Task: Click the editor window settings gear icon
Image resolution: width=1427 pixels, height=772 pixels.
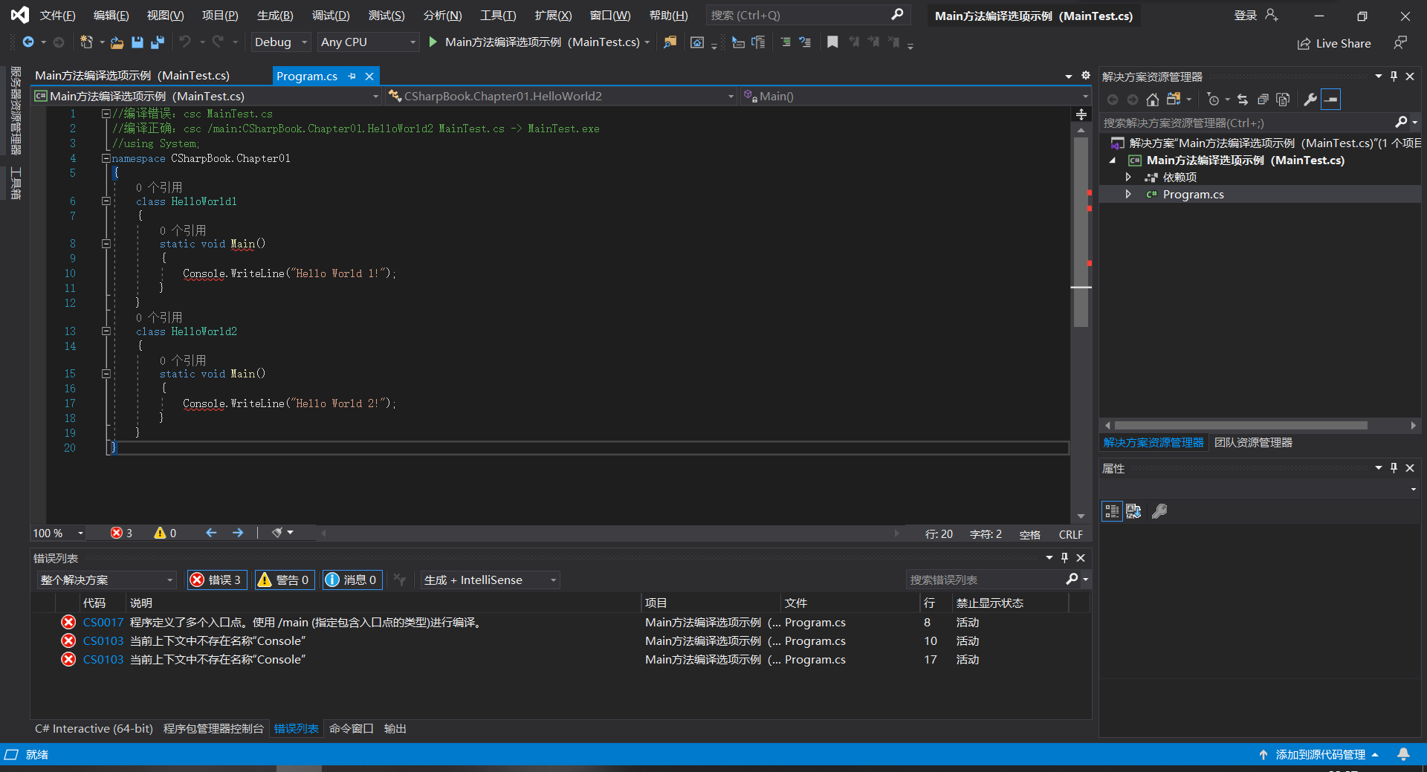Action: point(1085,76)
